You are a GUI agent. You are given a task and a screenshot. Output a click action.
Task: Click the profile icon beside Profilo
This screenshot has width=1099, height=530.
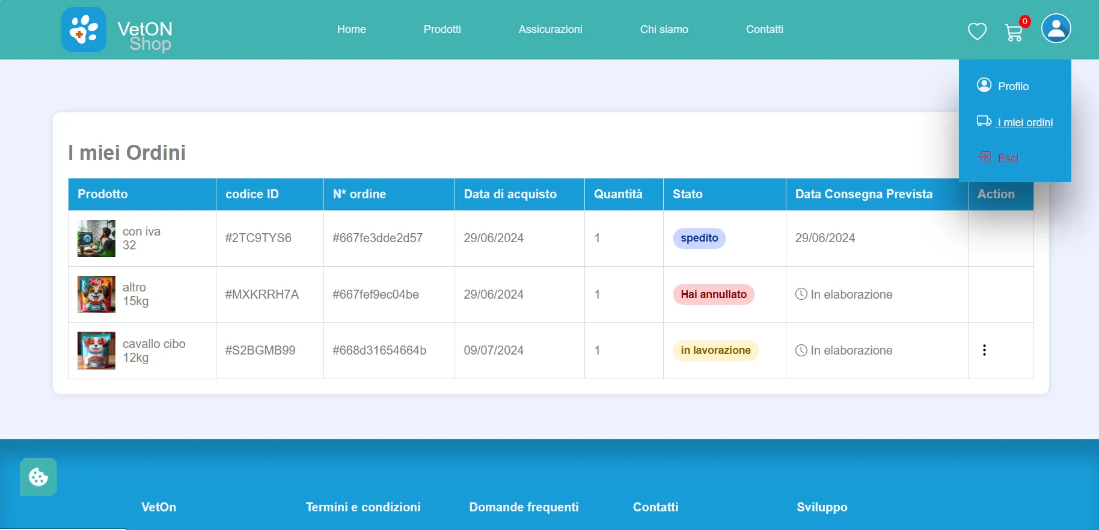pyautogui.click(x=984, y=85)
